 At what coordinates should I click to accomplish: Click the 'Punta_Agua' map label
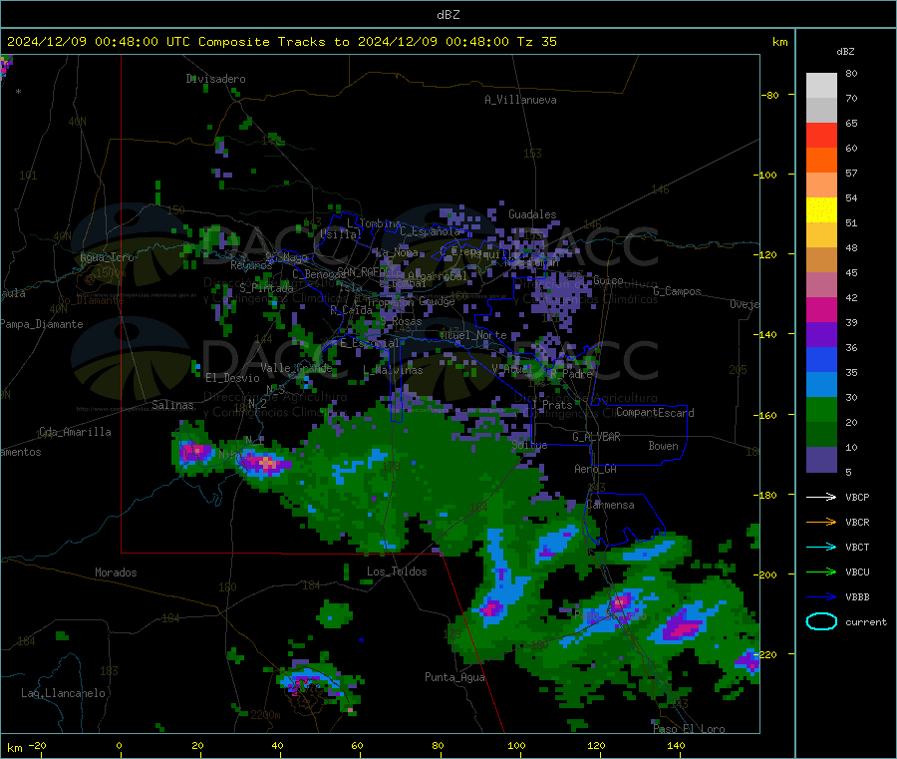point(454,677)
